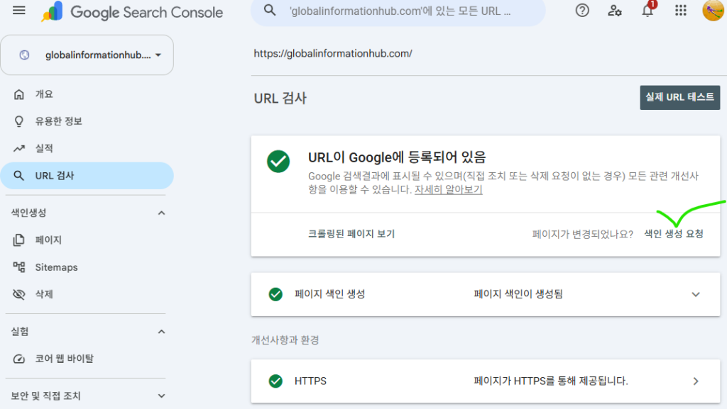Open the 자세히 알아보기 link

click(449, 190)
